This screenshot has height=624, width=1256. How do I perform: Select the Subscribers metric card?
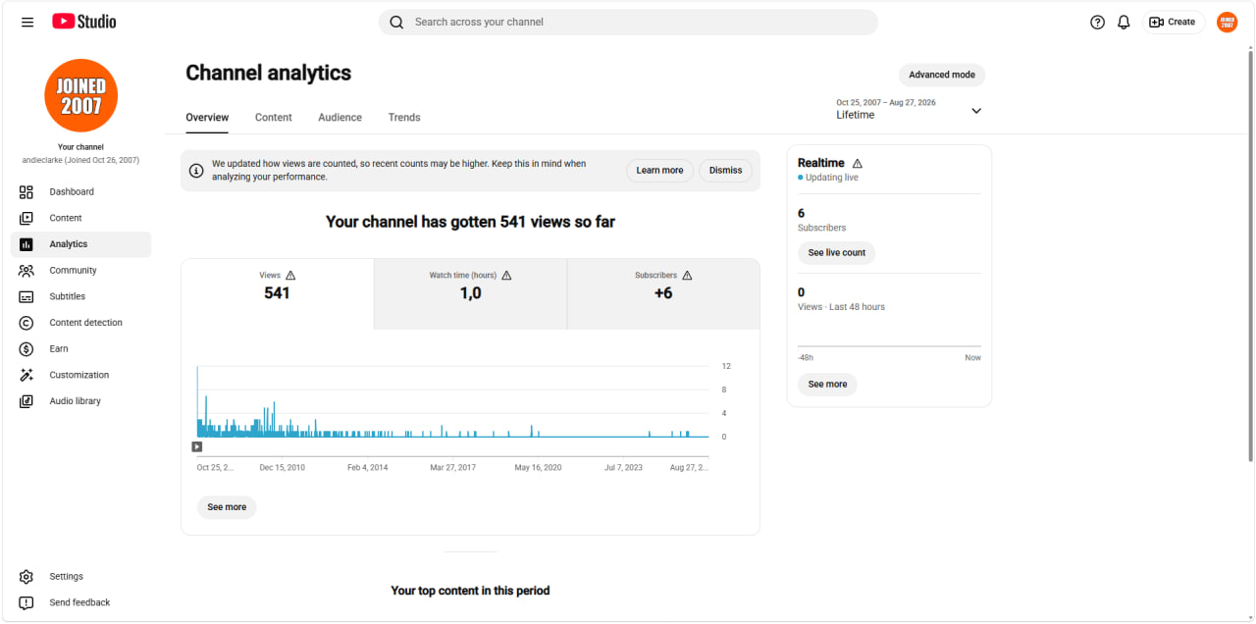663,293
